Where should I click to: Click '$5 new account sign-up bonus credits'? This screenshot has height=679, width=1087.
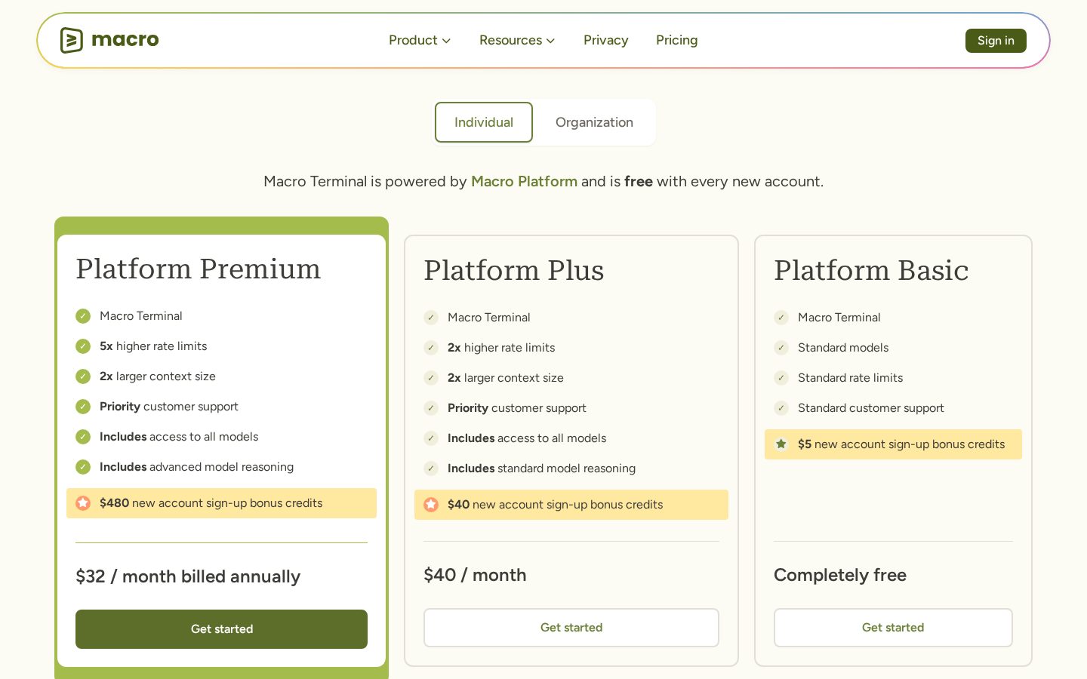click(x=901, y=444)
